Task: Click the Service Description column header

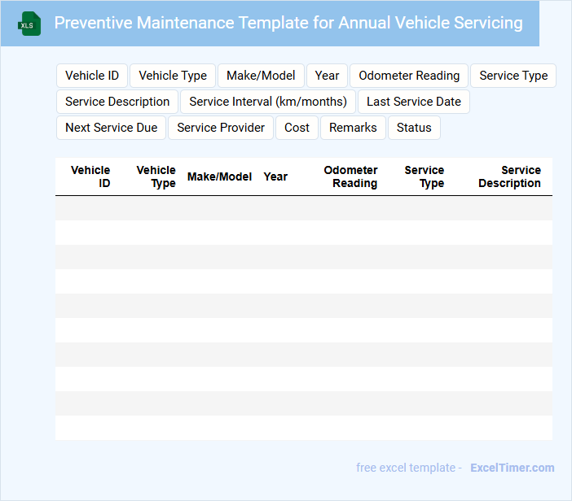Action: 509,176
